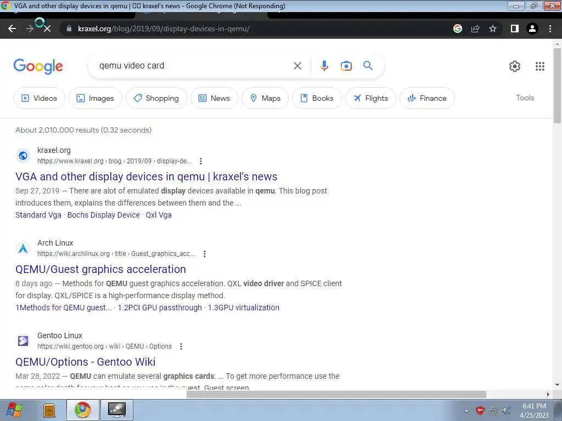Switch to Videos results
The width and height of the screenshot is (562, 421).
click(39, 98)
